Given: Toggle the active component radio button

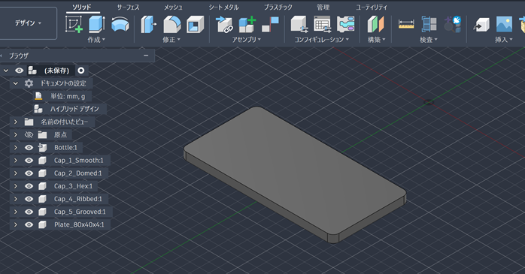Looking at the screenshot, I should click(x=80, y=70).
